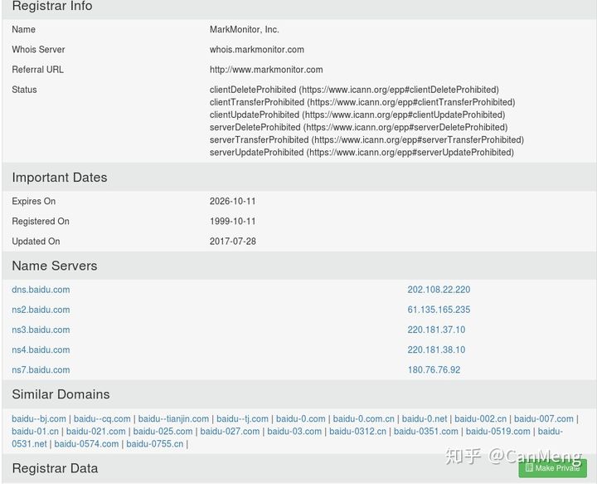Image resolution: width=597 pixels, height=484 pixels.
Task: Click the Registered On label
Action: click(41, 222)
